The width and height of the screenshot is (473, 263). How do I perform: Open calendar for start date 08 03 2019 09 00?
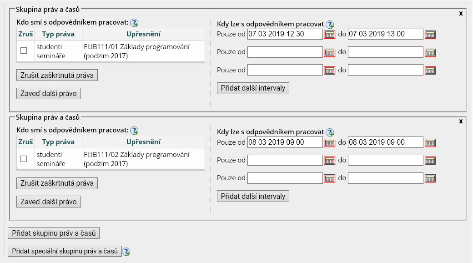(x=329, y=143)
